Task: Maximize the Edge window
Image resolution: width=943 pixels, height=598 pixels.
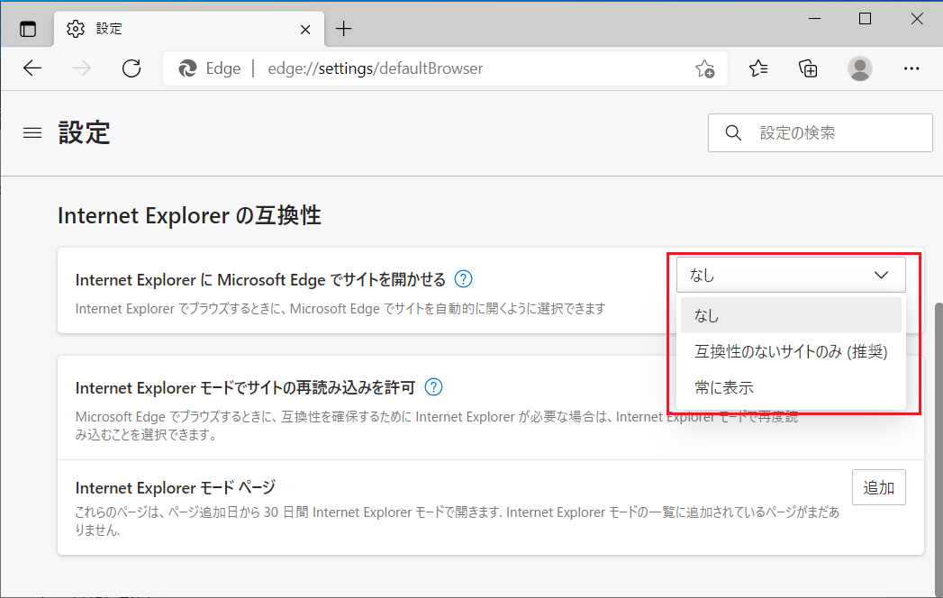Action: [865, 19]
